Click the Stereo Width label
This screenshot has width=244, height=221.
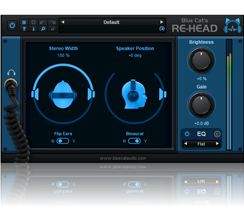[x=63, y=48]
